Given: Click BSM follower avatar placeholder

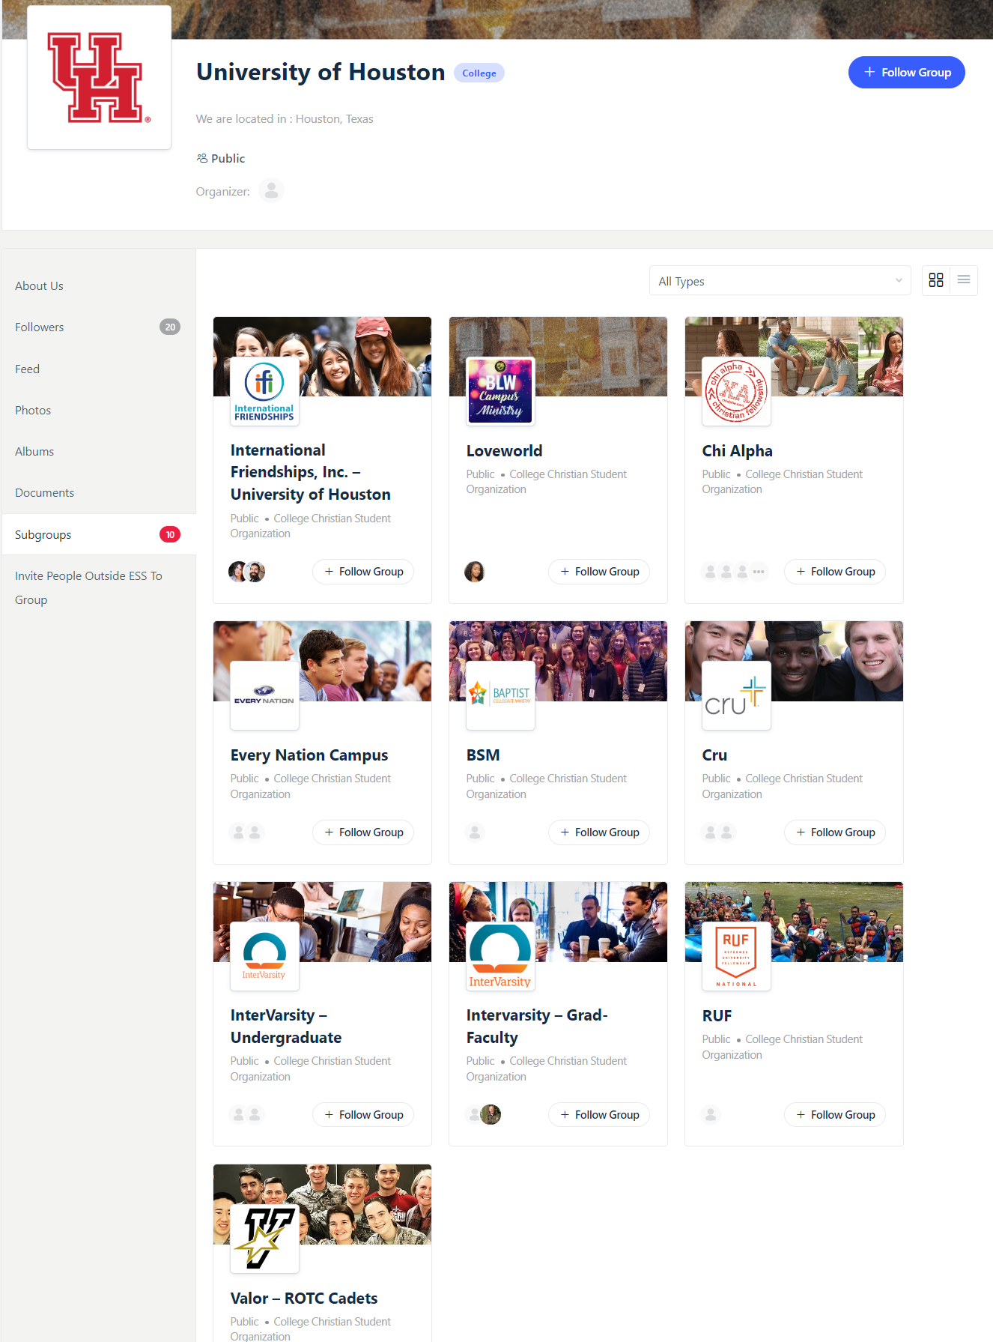Looking at the screenshot, I should [x=475, y=832].
